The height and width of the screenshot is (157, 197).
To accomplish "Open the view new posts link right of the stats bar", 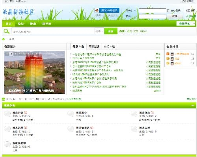I will (191, 99).
